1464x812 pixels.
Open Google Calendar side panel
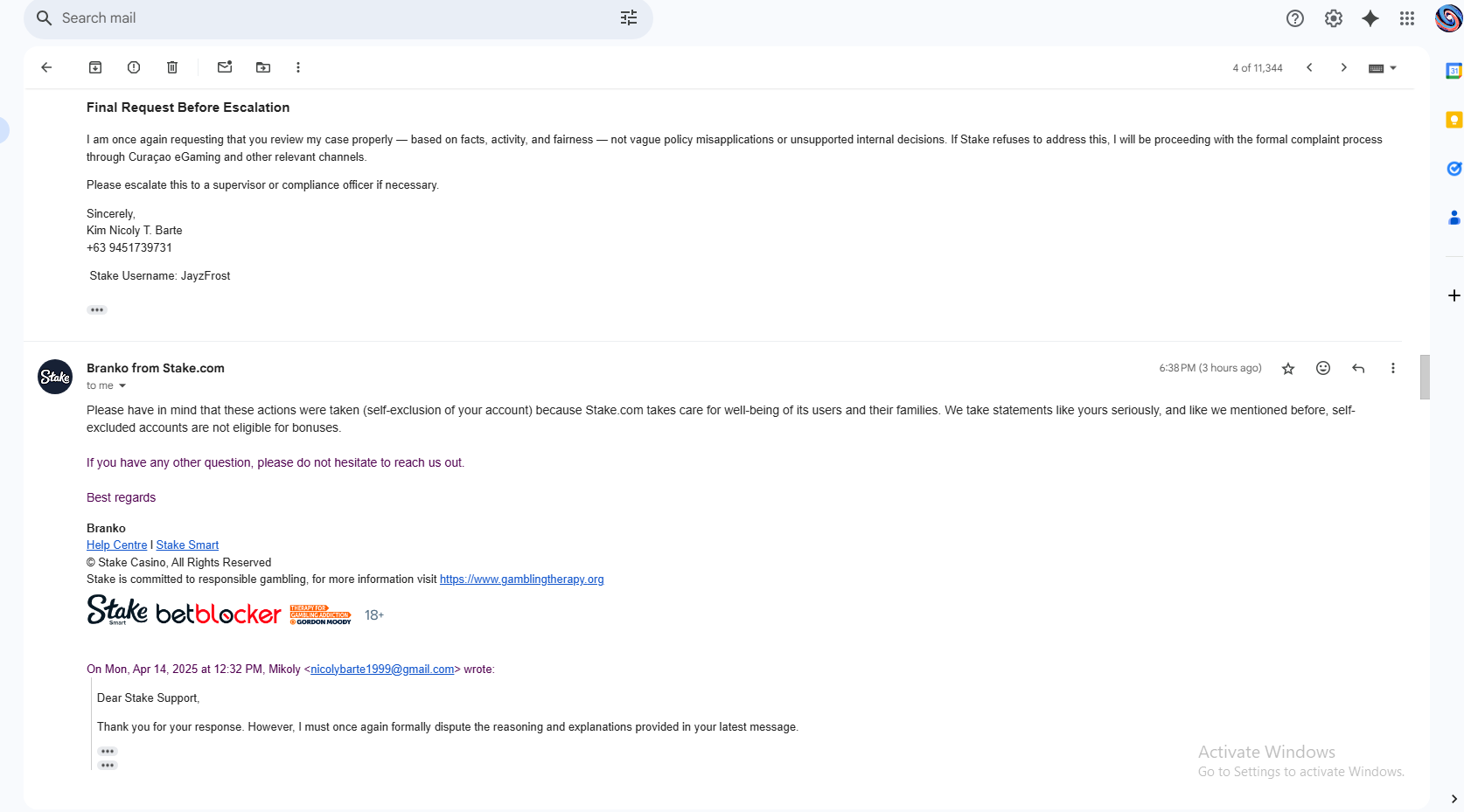tap(1454, 71)
